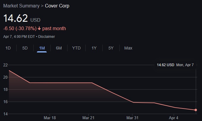Open the Disclaimer link

pyautogui.click(x=46, y=37)
